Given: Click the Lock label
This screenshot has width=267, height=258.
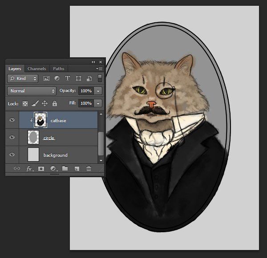Looking at the screenshot, I should point(13,103).
